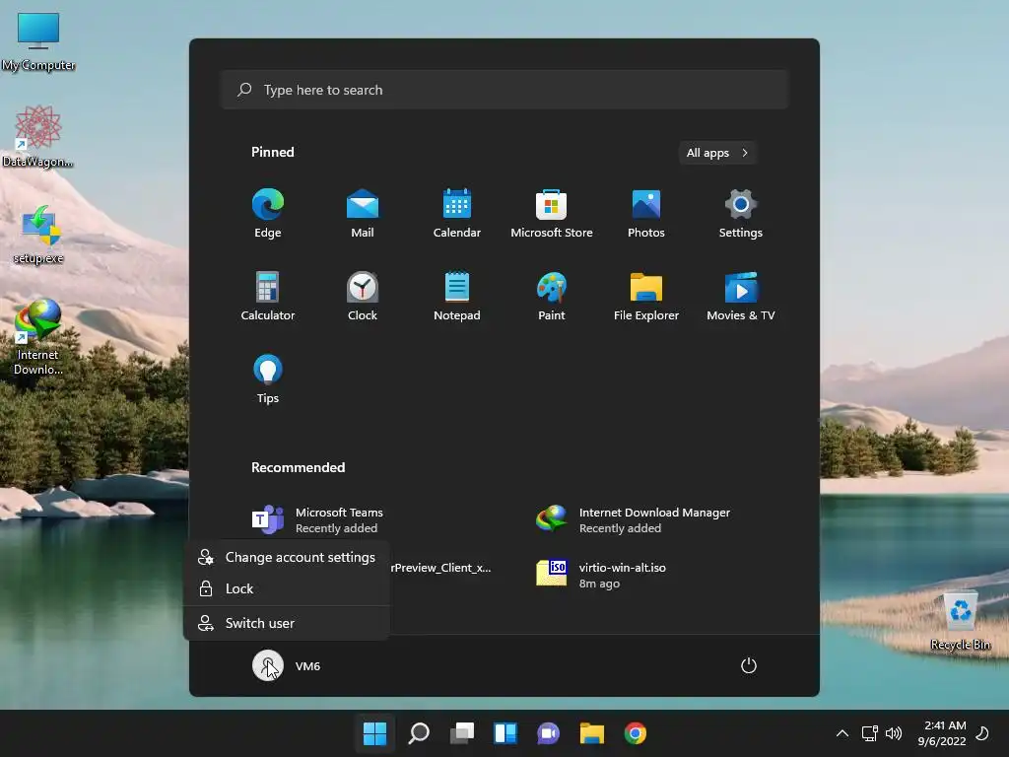
Task: Open Widgets from taskbar
Action: (x=505, y=733)
